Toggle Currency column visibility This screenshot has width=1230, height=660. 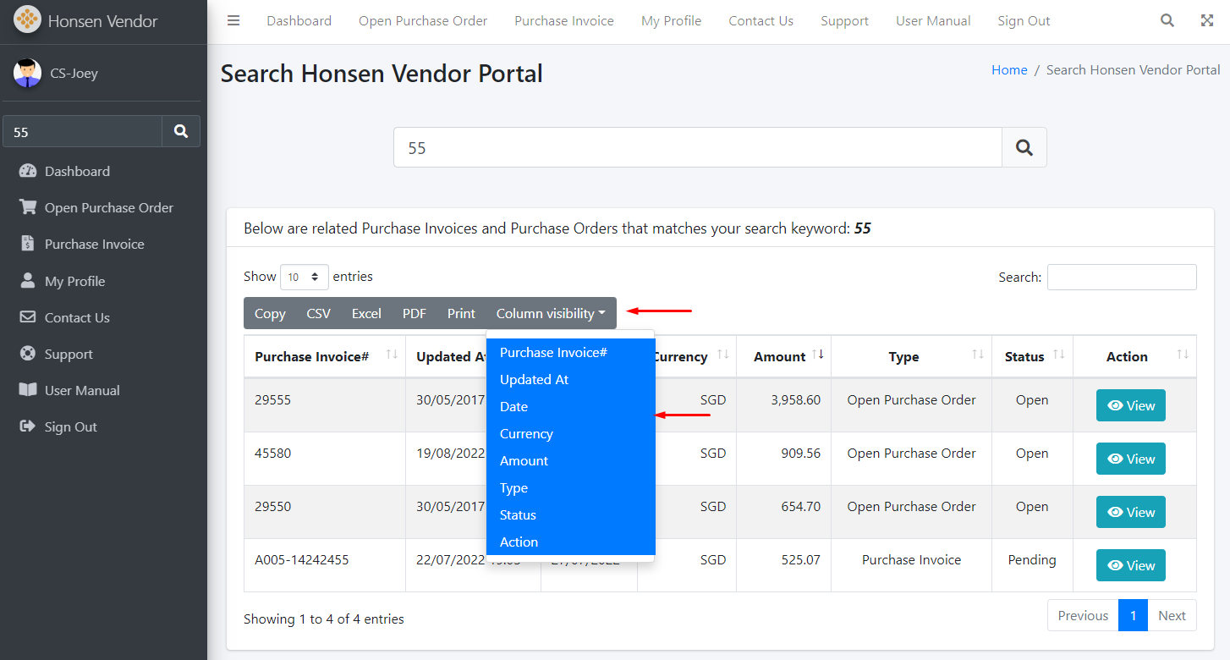click(x=526, y=434)
